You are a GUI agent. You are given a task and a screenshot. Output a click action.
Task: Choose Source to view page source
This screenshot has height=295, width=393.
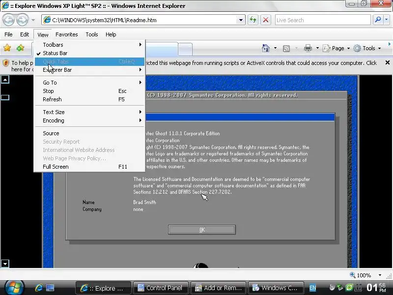pos(89,133)
